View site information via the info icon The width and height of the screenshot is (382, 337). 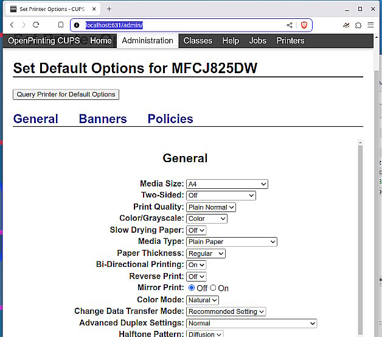coord(77,25)
